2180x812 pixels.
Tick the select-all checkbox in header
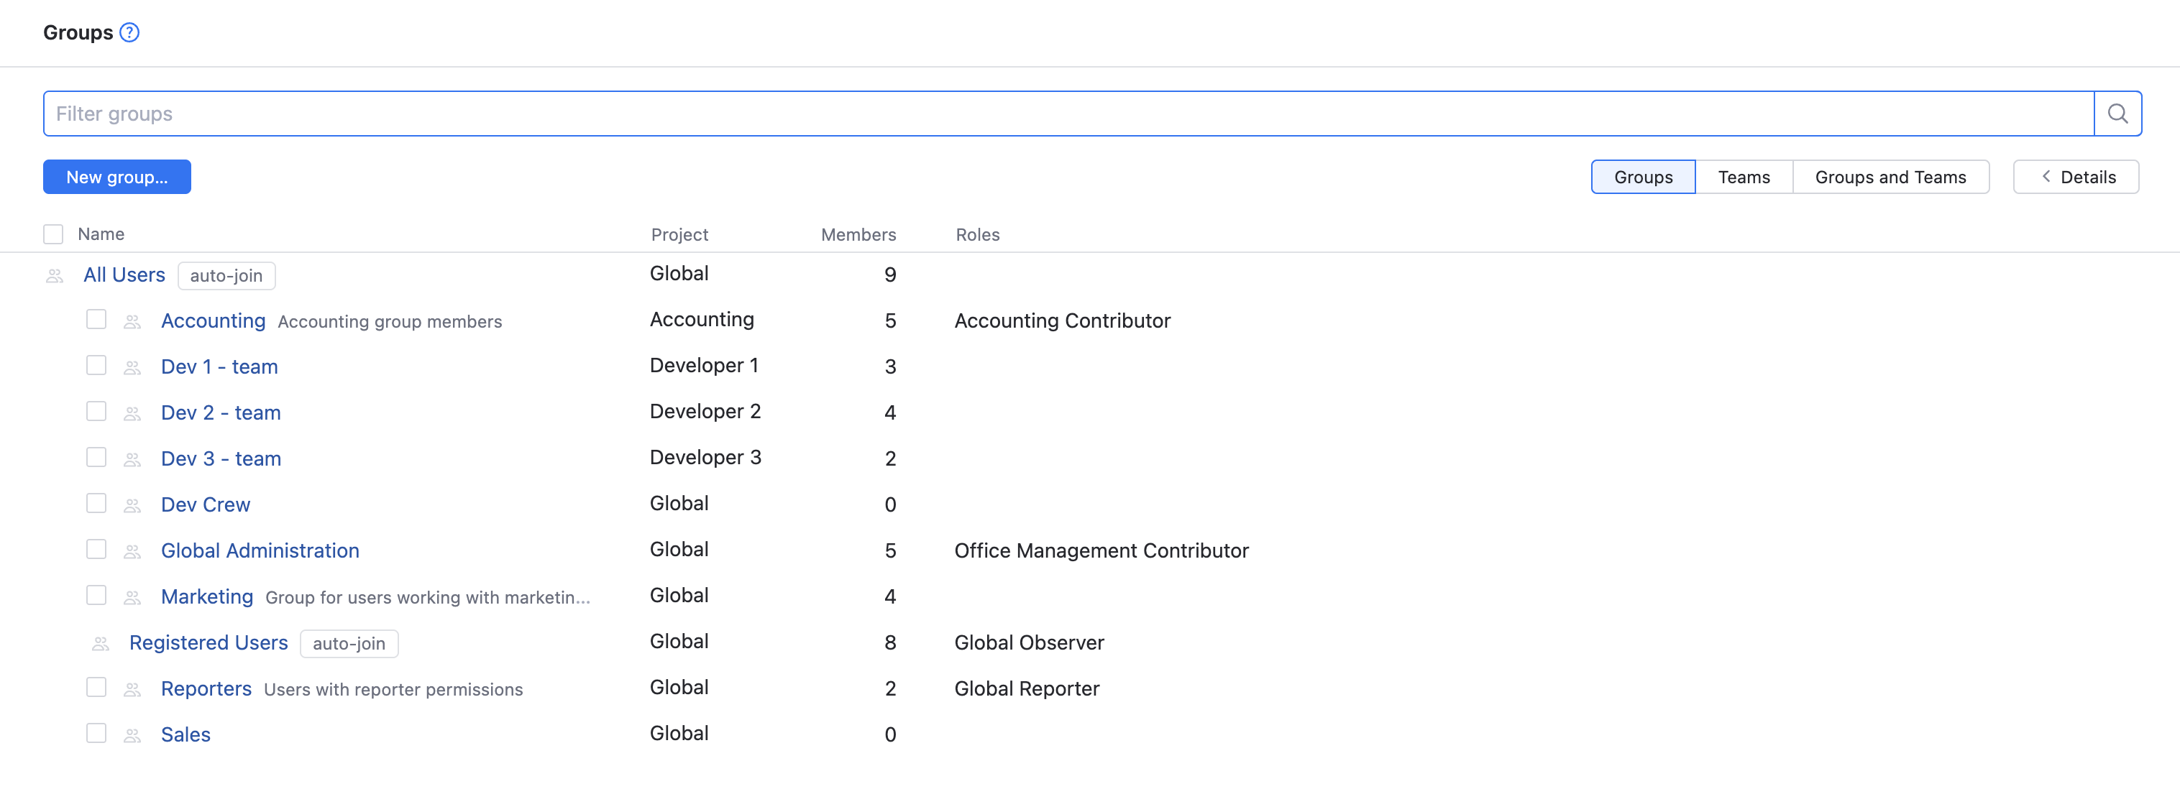pyautogui.click(x=53, y=234)
